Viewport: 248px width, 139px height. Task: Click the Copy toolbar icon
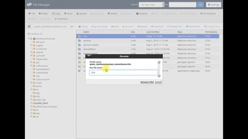pos(56,14)
